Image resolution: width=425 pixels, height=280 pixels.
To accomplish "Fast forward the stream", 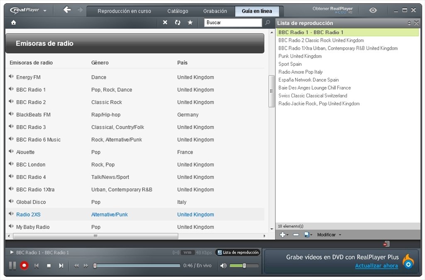I will coord(86,266).
